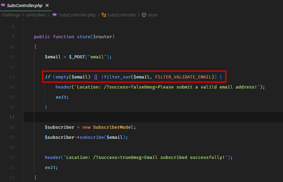
Task: Open the controllers folder breadcrumb
Action: click(35, 15)
